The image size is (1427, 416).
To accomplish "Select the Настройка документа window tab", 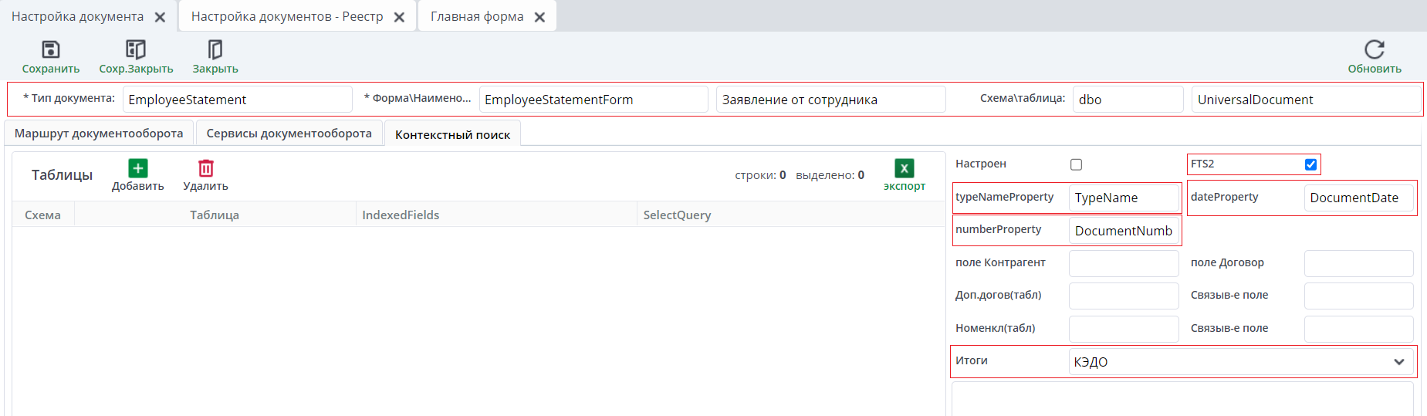I will (77, 17).
